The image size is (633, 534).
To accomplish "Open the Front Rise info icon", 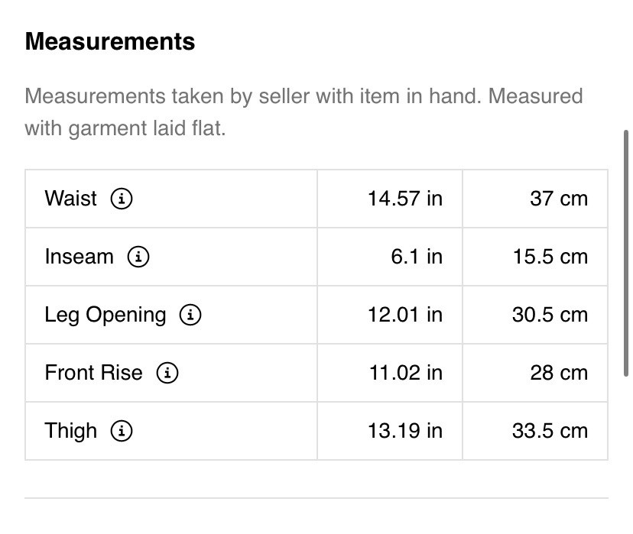I will click(x=167, y=373).
